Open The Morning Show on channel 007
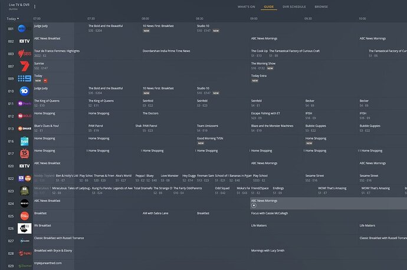 point(263,63)
